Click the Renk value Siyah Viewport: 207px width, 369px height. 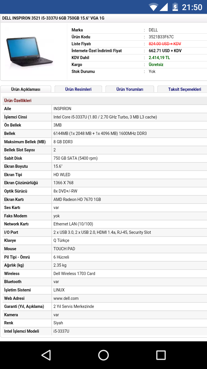(x=58, y=323)
